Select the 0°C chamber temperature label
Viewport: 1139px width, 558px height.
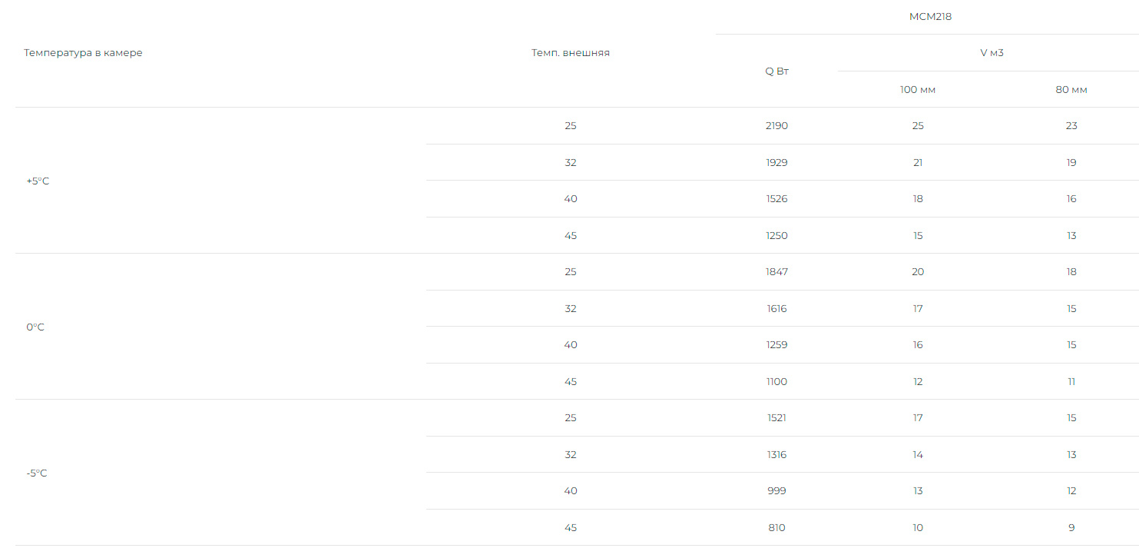pyautogui.click(x=35, y=327)
